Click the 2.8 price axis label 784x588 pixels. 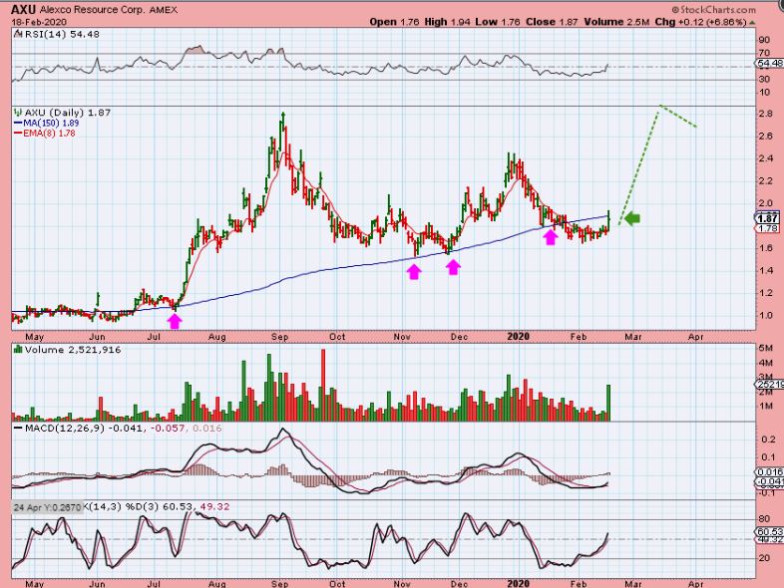[x=765, y=114]
